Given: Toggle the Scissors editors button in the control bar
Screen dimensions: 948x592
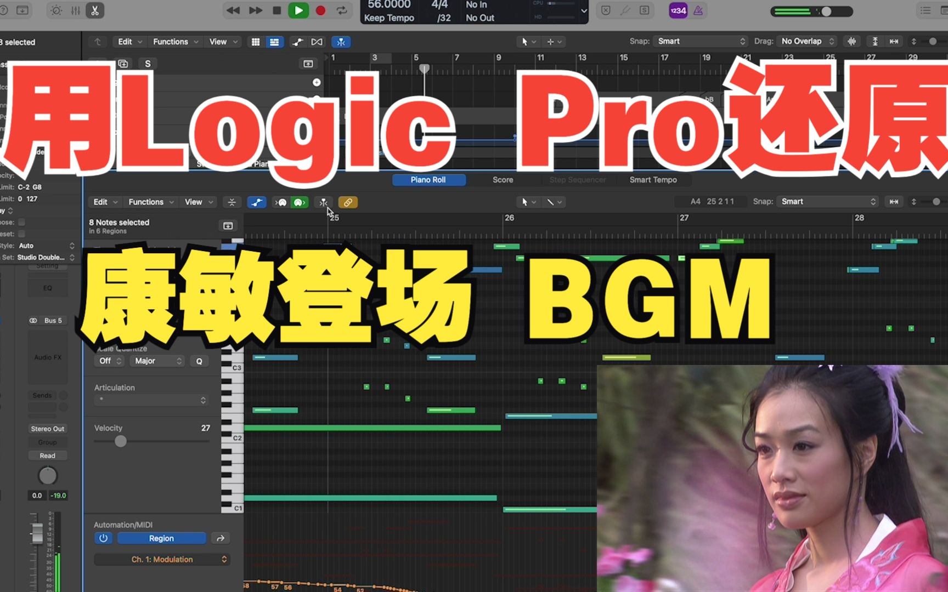Looking at the screenshot, I should pos(95,10).
